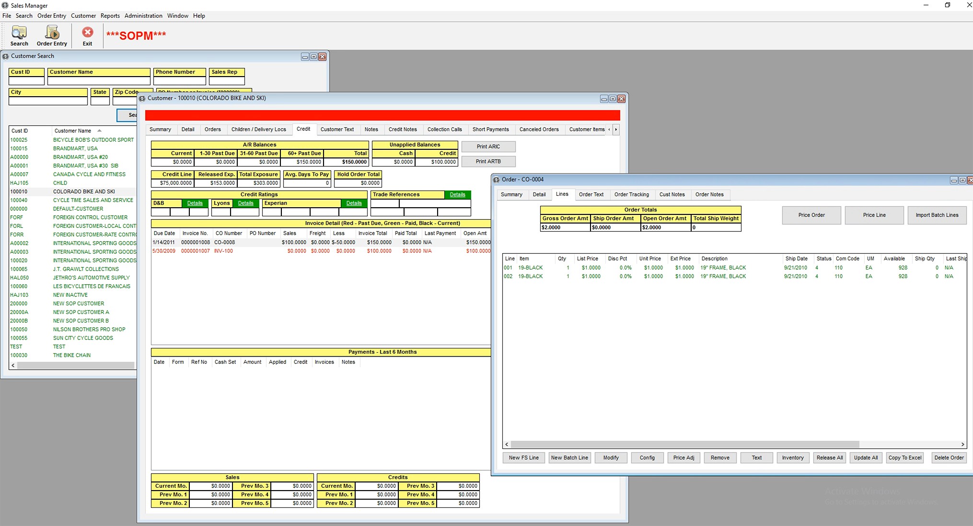Select order line 002 19-BLACK
The image size is (973, 526).
tap(734, 277)
